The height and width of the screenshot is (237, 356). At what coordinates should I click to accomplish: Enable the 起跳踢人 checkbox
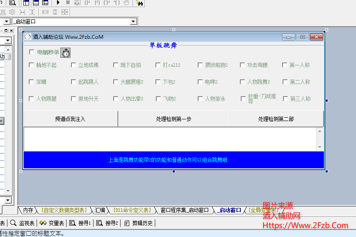(73, 82)
